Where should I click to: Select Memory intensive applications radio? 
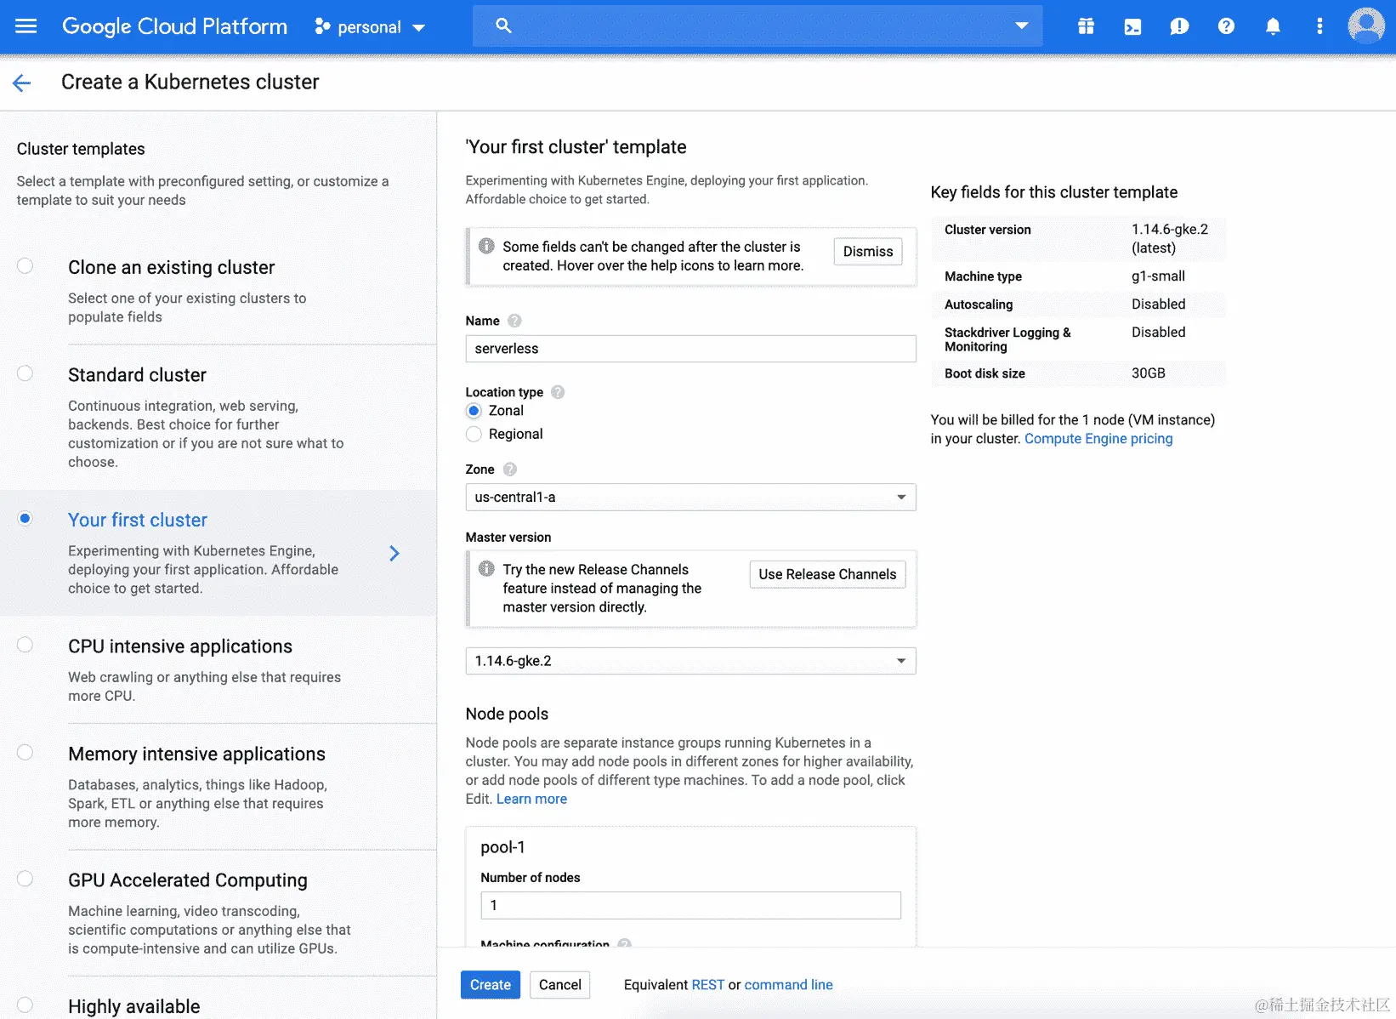(26, 752)
